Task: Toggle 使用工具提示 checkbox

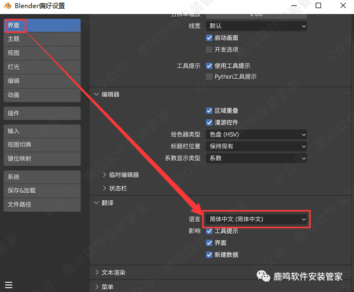Action: point(209,66)
